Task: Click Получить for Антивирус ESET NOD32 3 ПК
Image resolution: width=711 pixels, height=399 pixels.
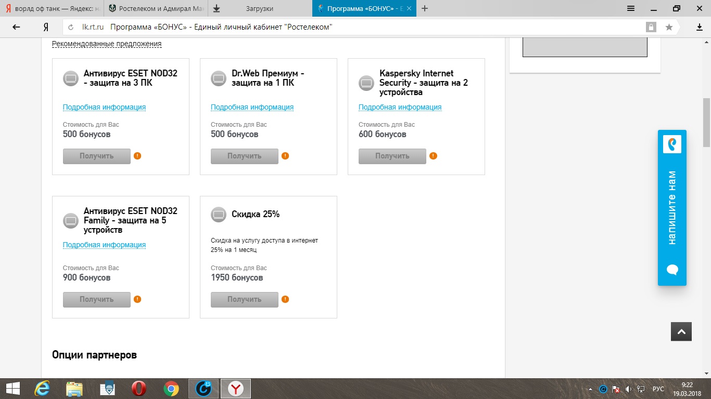Action: tap(97, 156)
